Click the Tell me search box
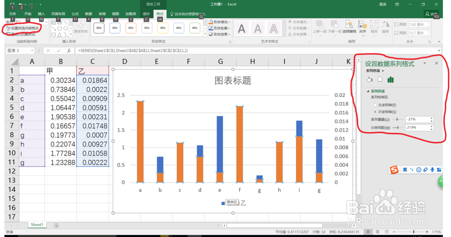Viewport: 451px width, 237px height. tap(188, 14)
